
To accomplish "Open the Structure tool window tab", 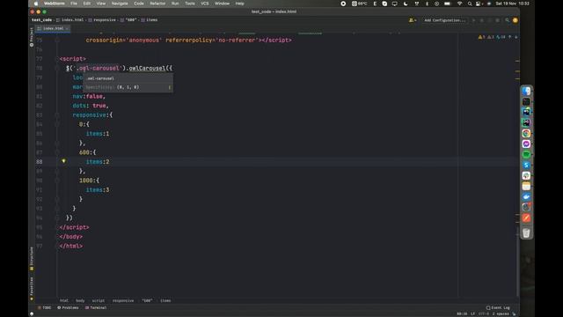I will 32,258.
